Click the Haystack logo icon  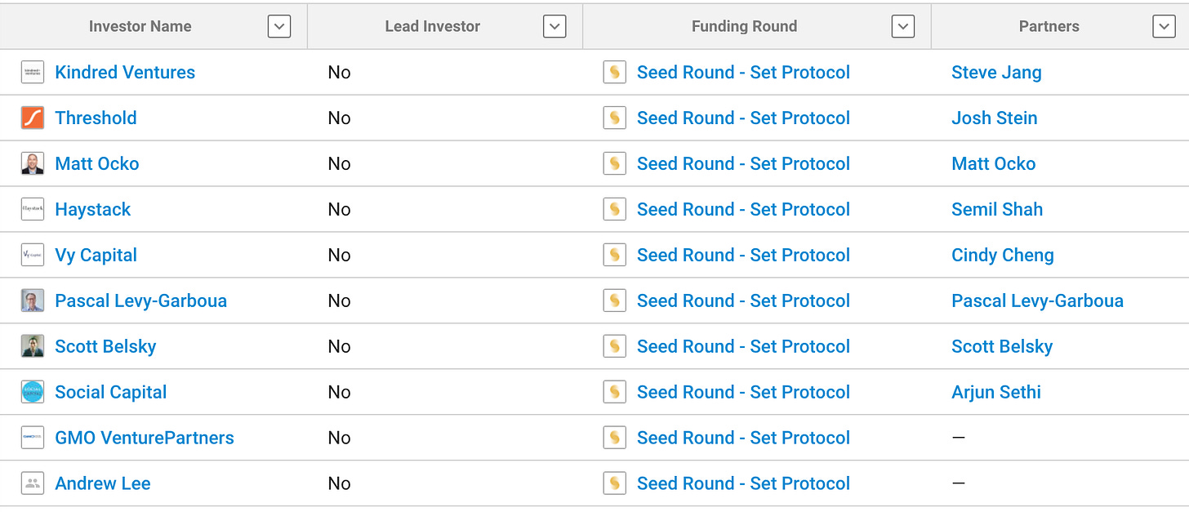click(x=33, y=209)
